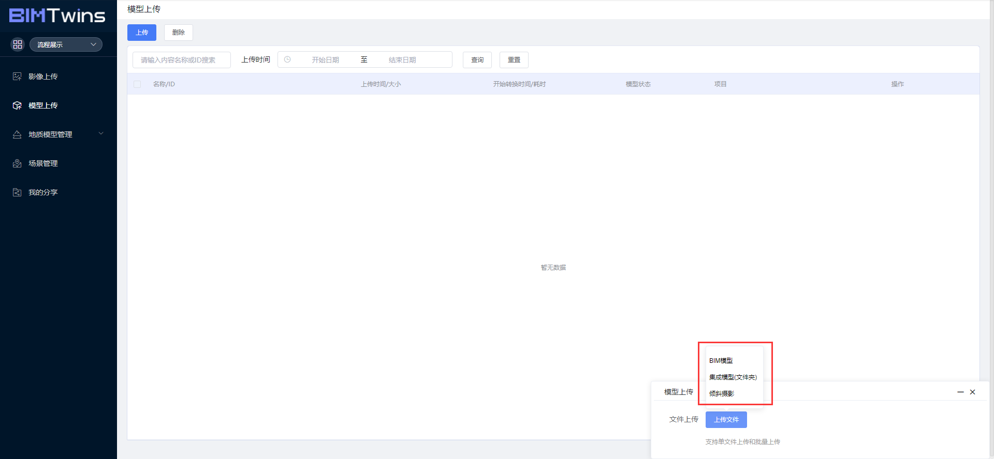This screenshot has height=459, width=994.
Task: Open the 流程展示 dropdown
Action: 66,44
